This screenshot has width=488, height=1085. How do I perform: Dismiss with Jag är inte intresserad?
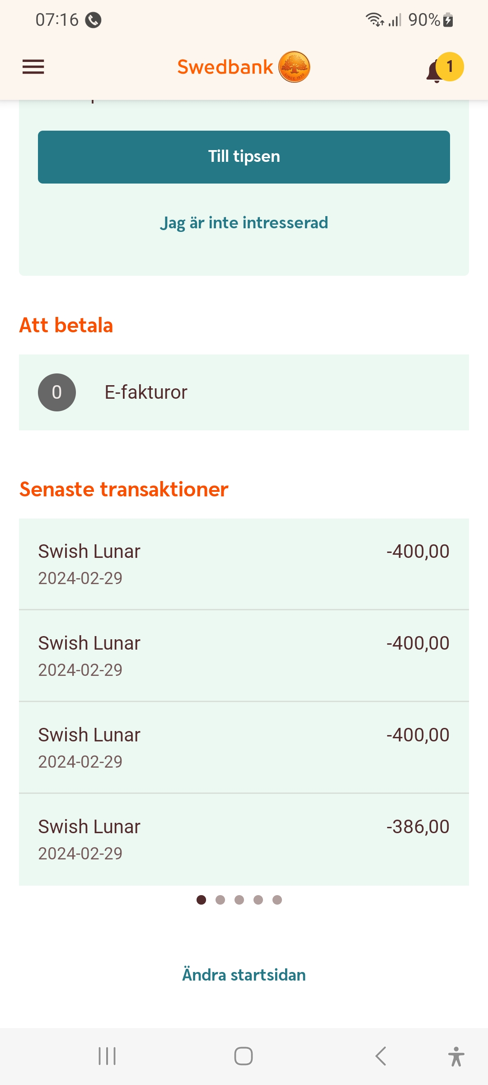pyautogui.click(x=244, y=223)
